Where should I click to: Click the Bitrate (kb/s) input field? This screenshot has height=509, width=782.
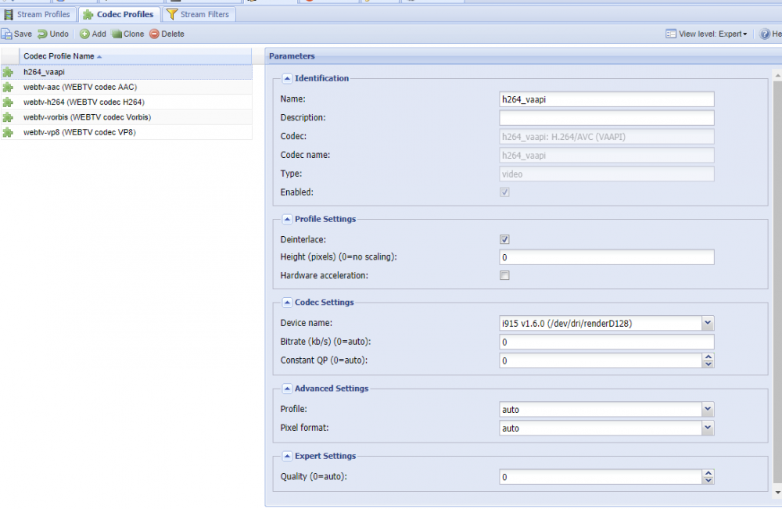(607, 342)
